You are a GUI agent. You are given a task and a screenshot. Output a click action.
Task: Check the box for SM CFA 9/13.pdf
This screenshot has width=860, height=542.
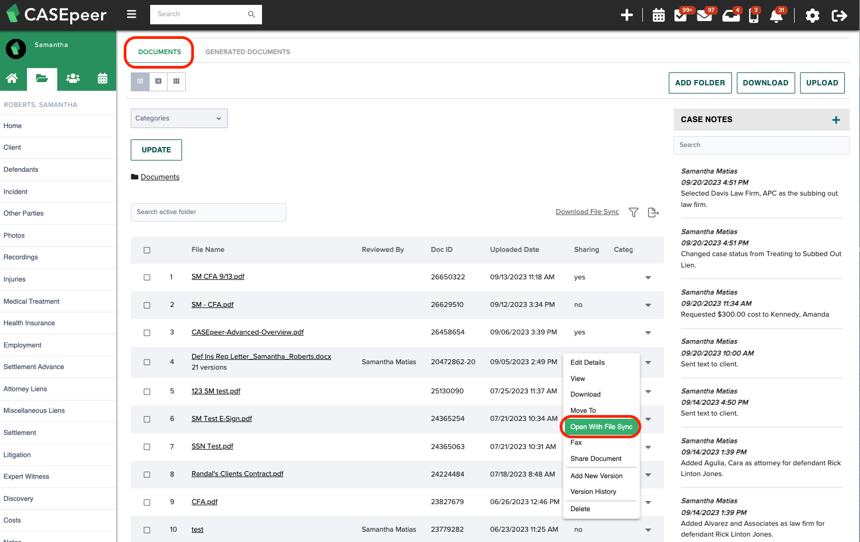pos(147,277)
